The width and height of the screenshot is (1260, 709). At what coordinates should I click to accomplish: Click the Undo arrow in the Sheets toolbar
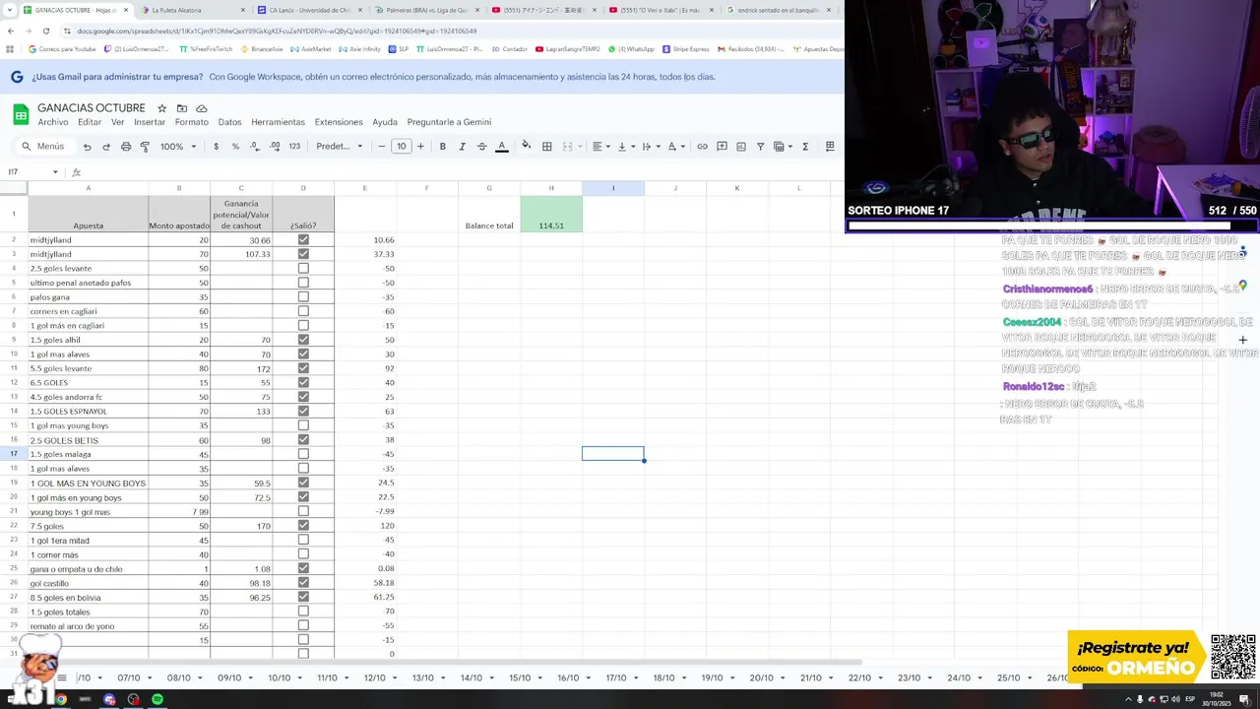tap(87, 147)
